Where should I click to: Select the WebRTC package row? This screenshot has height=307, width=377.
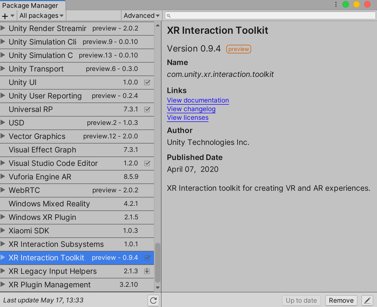[77, 190]
